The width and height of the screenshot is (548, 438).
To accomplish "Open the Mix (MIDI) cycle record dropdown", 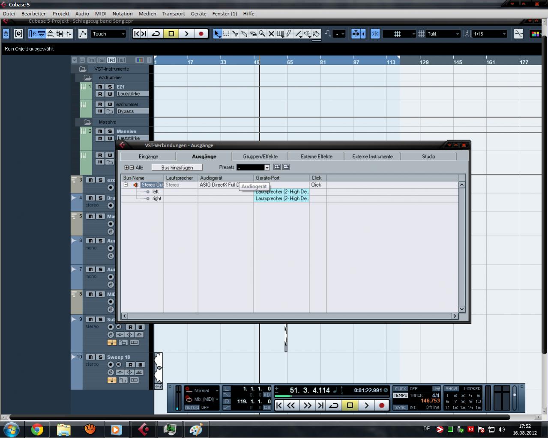I will (202, 399).
